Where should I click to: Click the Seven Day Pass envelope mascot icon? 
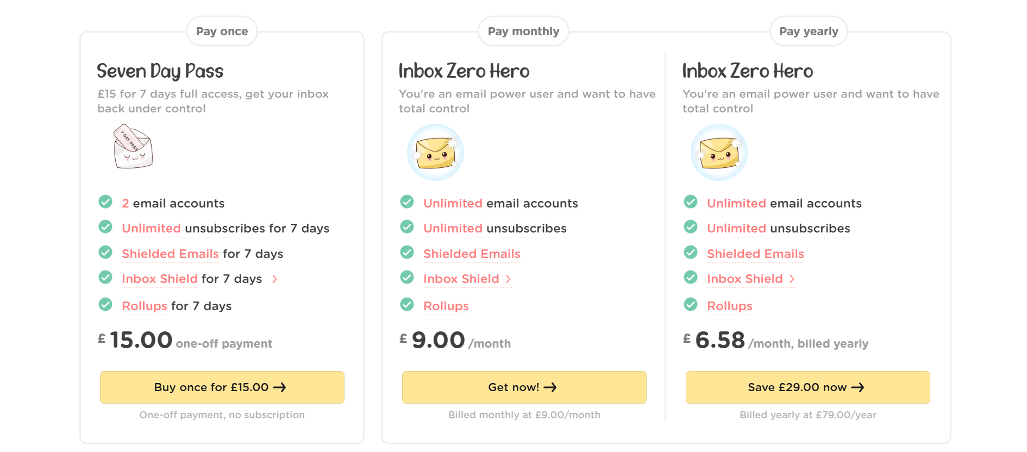click(x=134, y=147)
